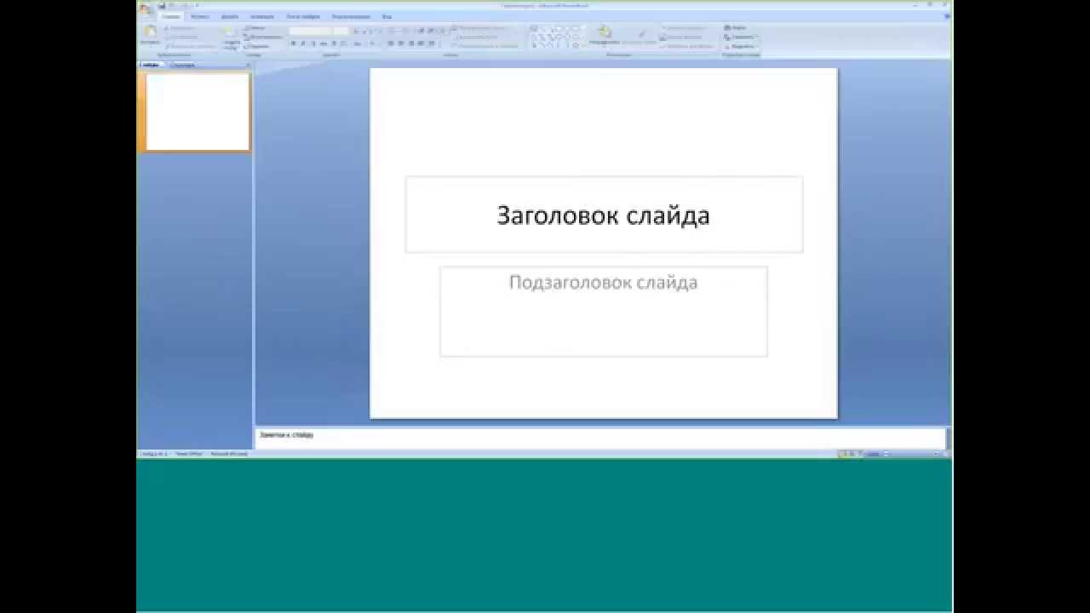Switch to the Вид ribbon tab
Screen dimensions: 1090x613
[387, 16]
